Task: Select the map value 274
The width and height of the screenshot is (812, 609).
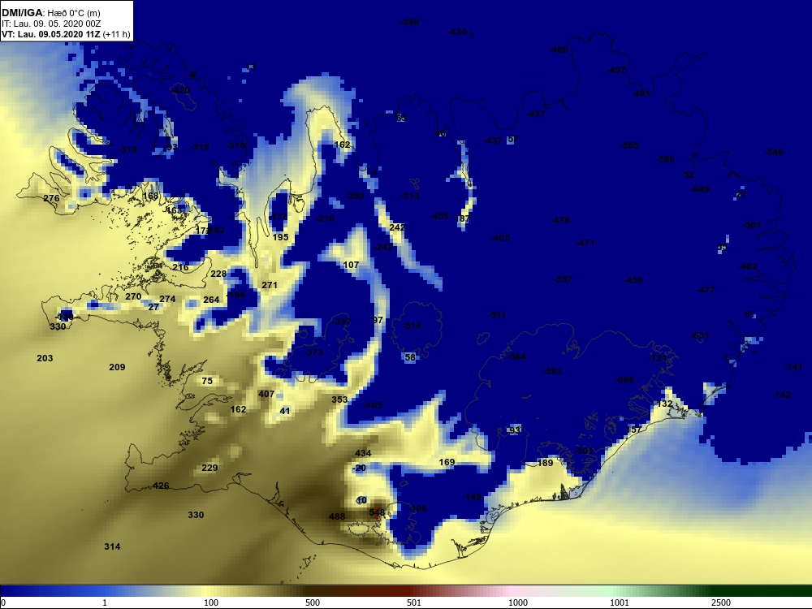Action: coord(167,299)
